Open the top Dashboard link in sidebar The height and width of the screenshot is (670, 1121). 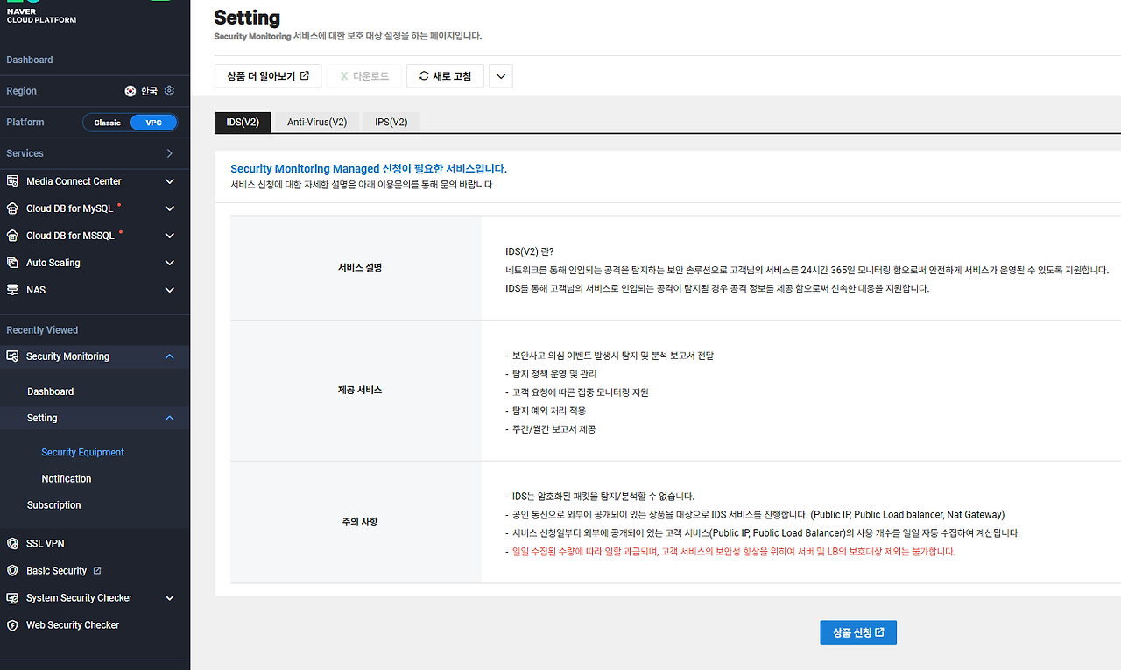point(30,60)
